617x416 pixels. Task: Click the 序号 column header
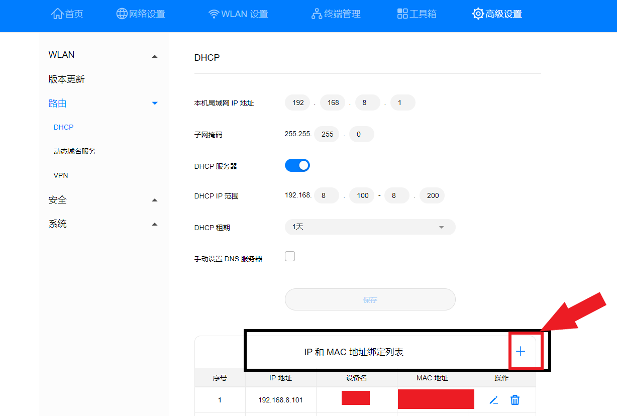coord(220,378)
